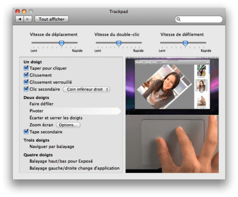This screenshot has width=238, height=197.
Task: Uncheck Tape secondaire
Action: (26, 132)
